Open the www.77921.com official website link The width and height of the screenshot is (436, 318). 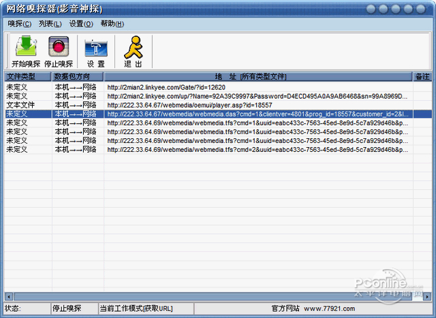pyautogui.click(x=329, y=308)
